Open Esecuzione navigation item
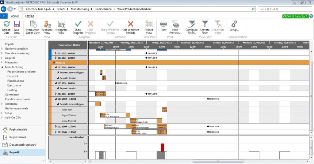Screen dimensions: 314x164 [14, 85]
